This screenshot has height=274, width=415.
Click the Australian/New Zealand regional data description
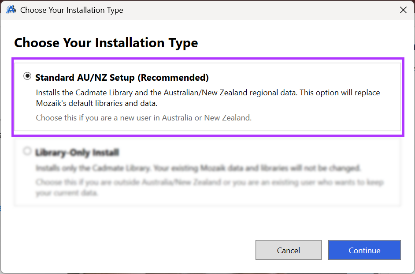click(207, 93)
